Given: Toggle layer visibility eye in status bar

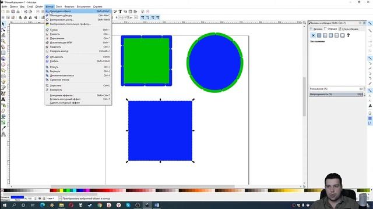Looking at the screenshot, I should (40, 199).
